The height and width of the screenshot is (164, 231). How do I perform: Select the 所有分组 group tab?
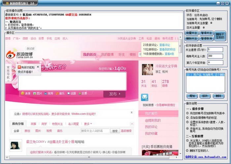click(18, 124)
